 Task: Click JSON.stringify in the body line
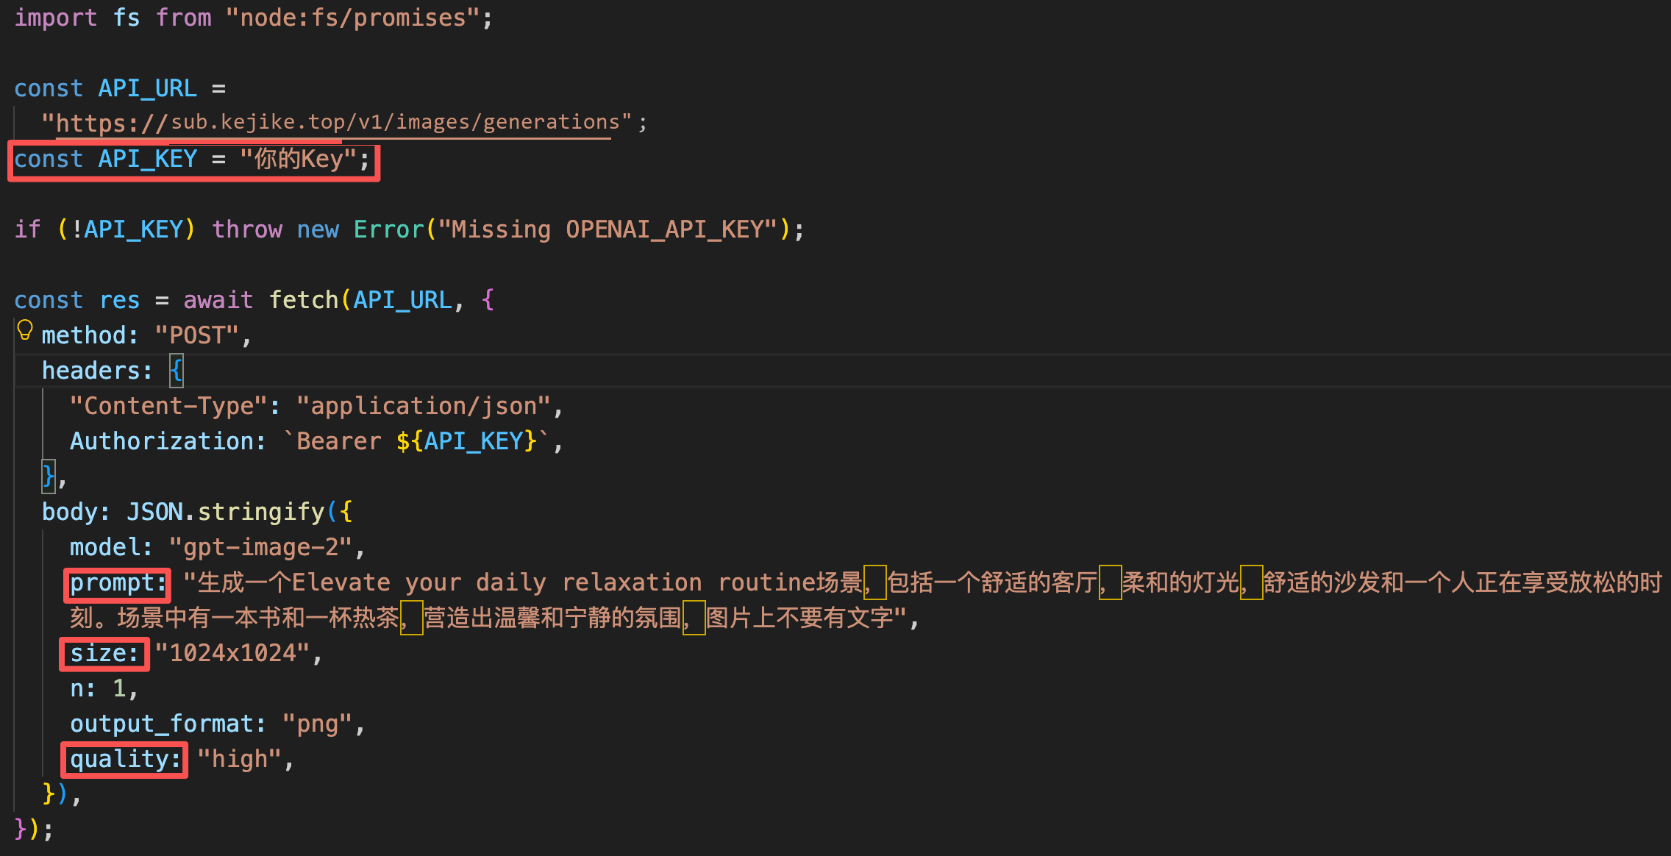(226, 512)
